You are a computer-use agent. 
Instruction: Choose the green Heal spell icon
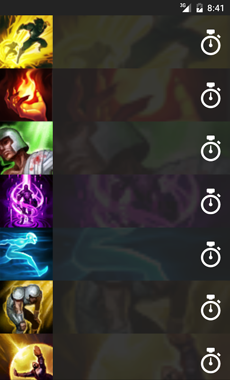(x=27, y=148)
